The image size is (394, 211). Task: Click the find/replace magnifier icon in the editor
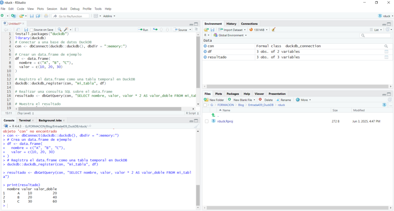(60, 30)
